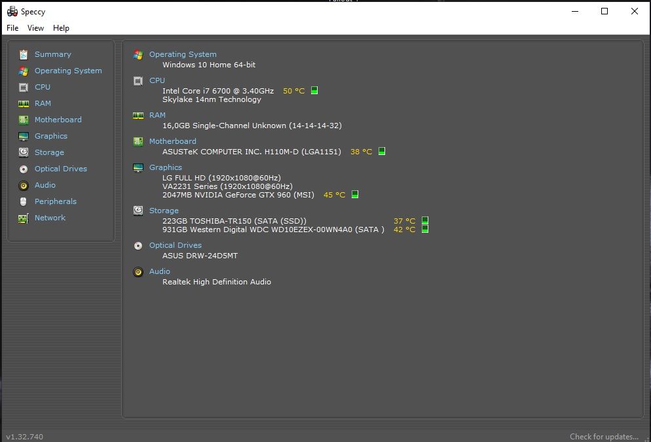Click Check for updates link
651x442 pixels.
604,436
